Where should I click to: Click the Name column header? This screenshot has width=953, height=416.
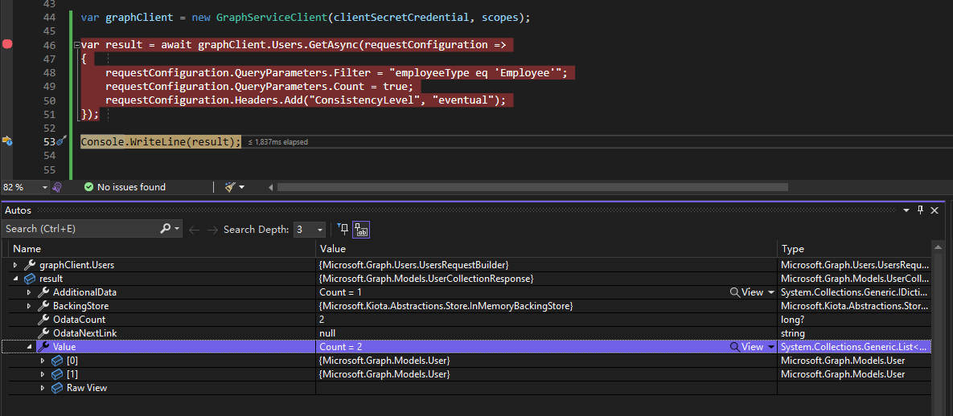27,249
